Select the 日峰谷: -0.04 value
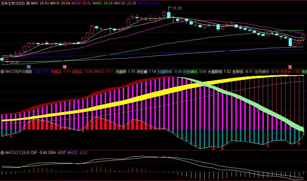The width and height of the screenshot is (307, 181). coord(82,72)
